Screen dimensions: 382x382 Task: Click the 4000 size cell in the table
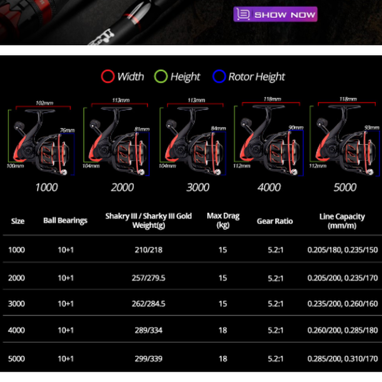tap(17, 330)
